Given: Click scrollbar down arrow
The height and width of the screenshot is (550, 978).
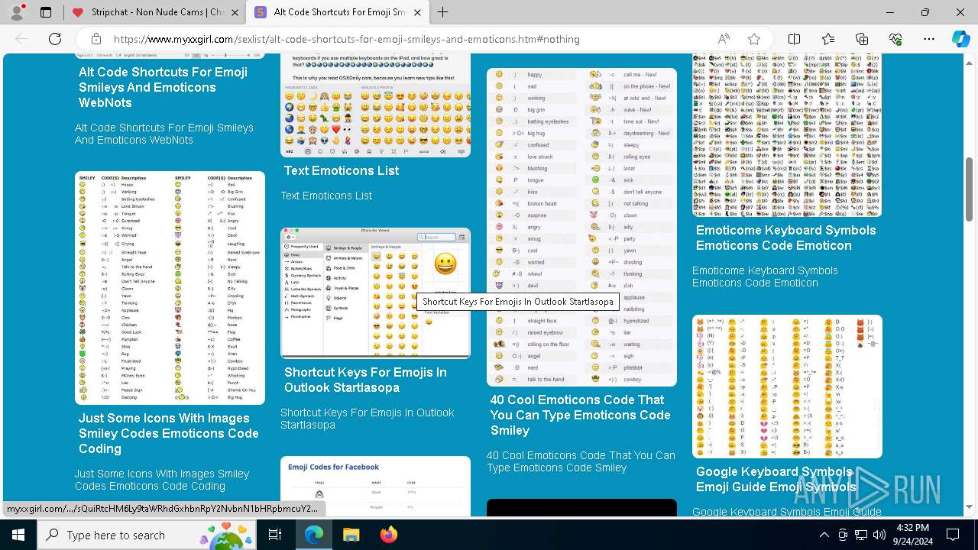Looking at the screenshot, I should [x=970, y=506].
